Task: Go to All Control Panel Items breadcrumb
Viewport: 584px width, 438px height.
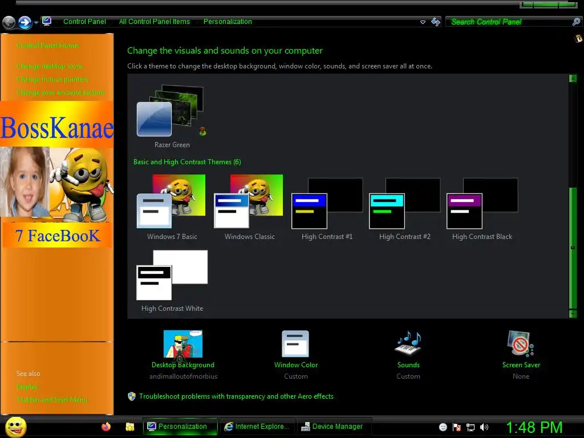Action: click(x=155, y=22)
